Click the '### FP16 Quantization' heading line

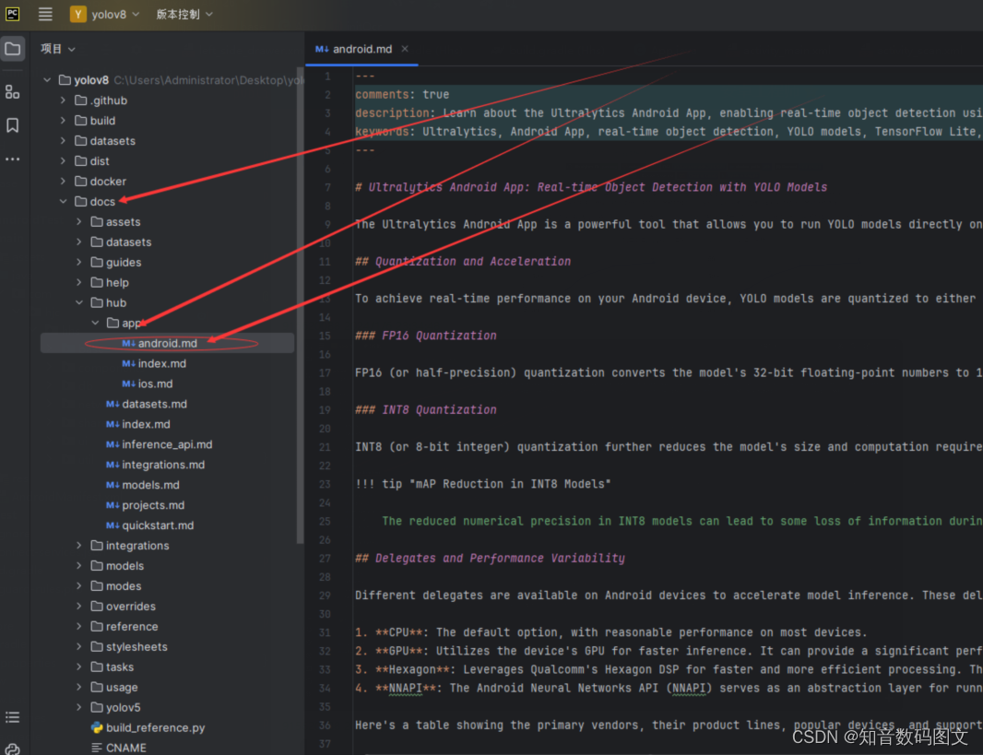426,336
